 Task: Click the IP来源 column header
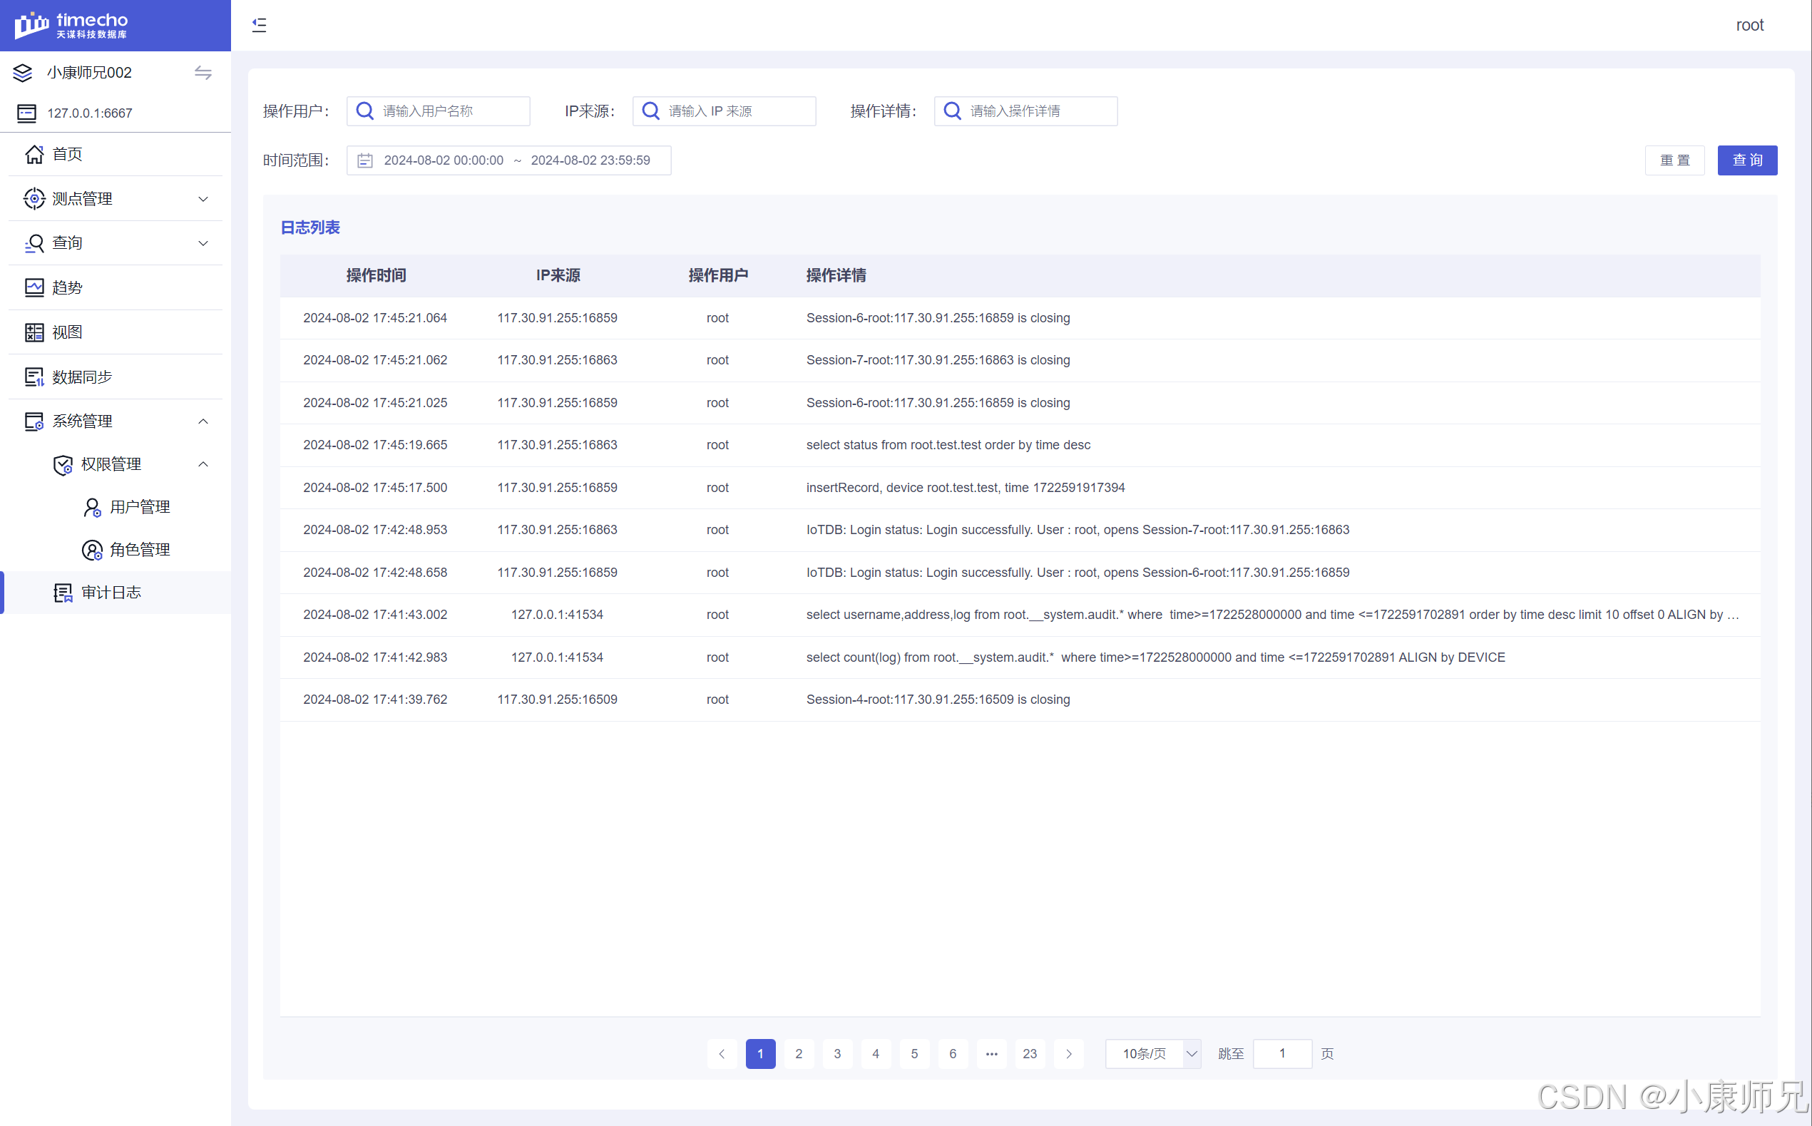(558, 275)
